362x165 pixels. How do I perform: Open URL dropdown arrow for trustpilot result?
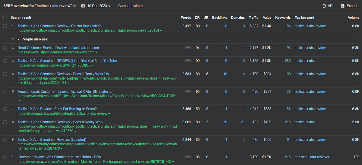[96, 52]
